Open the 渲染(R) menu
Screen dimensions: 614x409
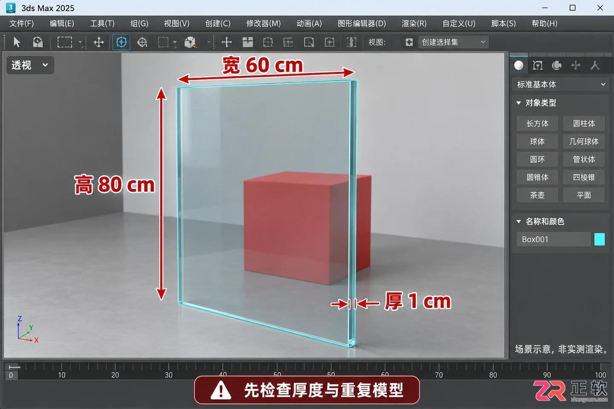click(414, 23)
